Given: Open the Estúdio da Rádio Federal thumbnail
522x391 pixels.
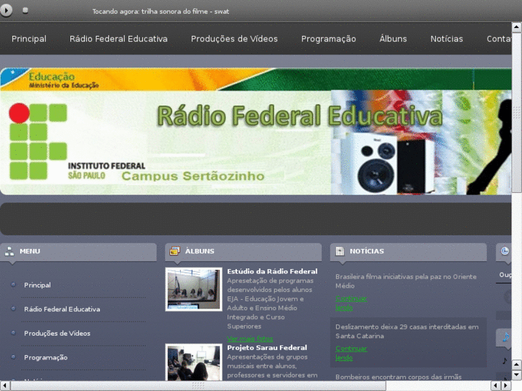Looking at the screenshot, I should 194,289.
